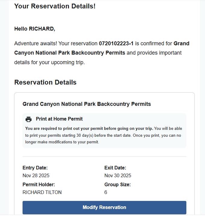Viewport: 205px width, 218px height.
Task: Click the Exit Date label
Action: [115, 168]
